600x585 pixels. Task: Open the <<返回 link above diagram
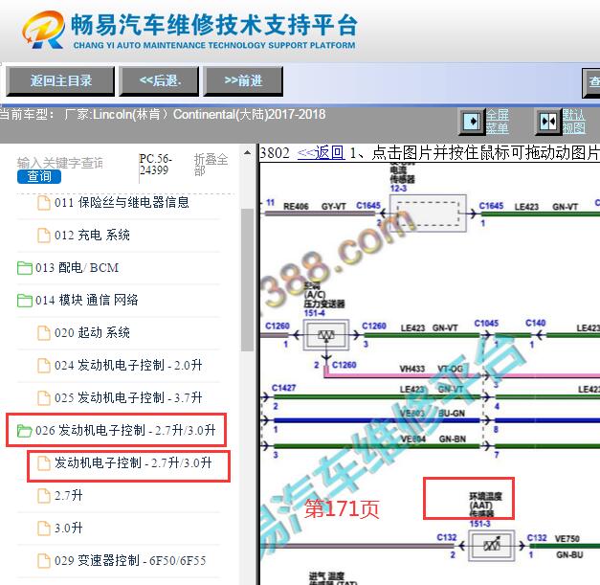pyautogui.click(x=321, y=153)
